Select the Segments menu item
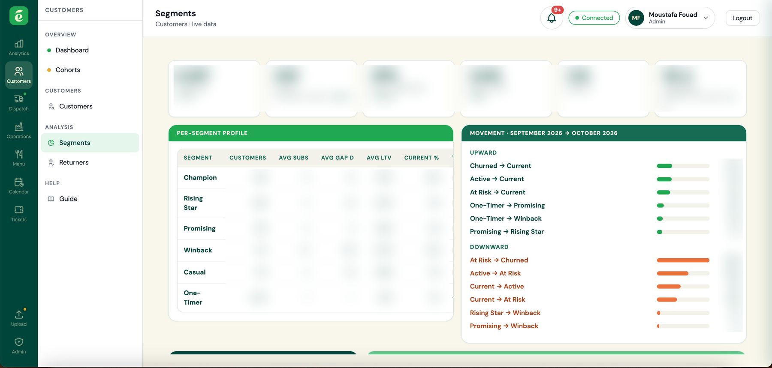772x368 pixels. 90,143
